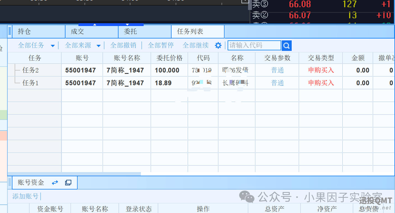This screenshot has width=395, height=213.
Task: Click the 交易类型 column header
Action: coord(321,58)
